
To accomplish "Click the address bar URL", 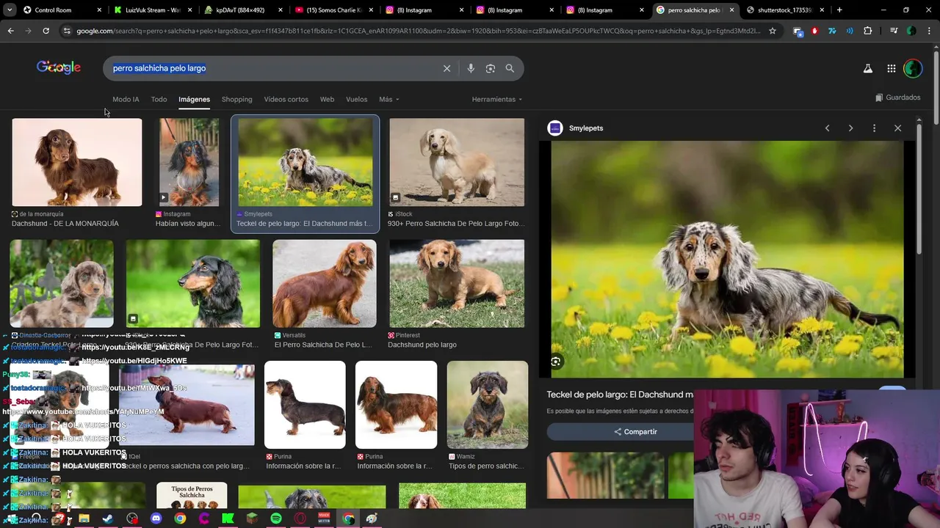I will [419, 31].
